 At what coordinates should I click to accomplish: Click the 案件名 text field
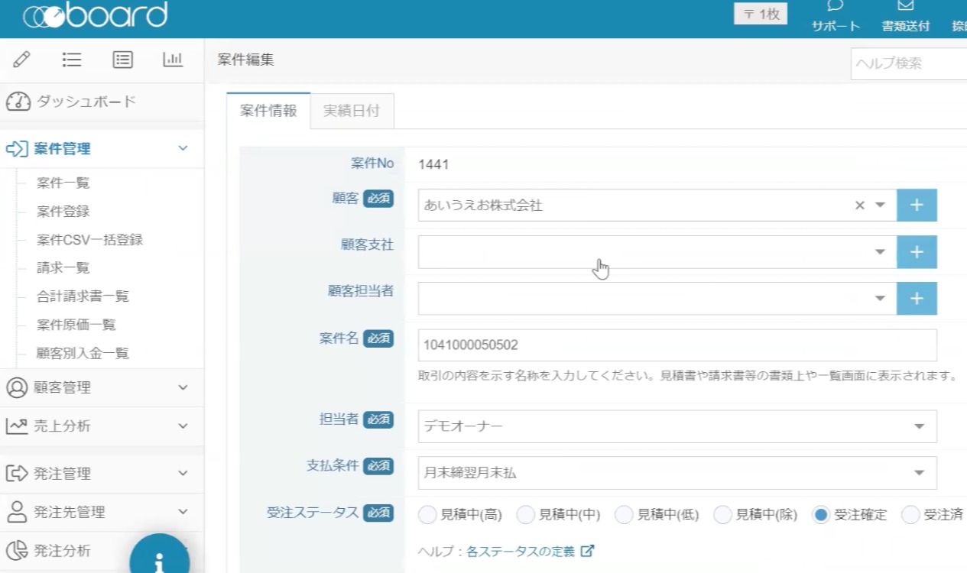(677, 345)
